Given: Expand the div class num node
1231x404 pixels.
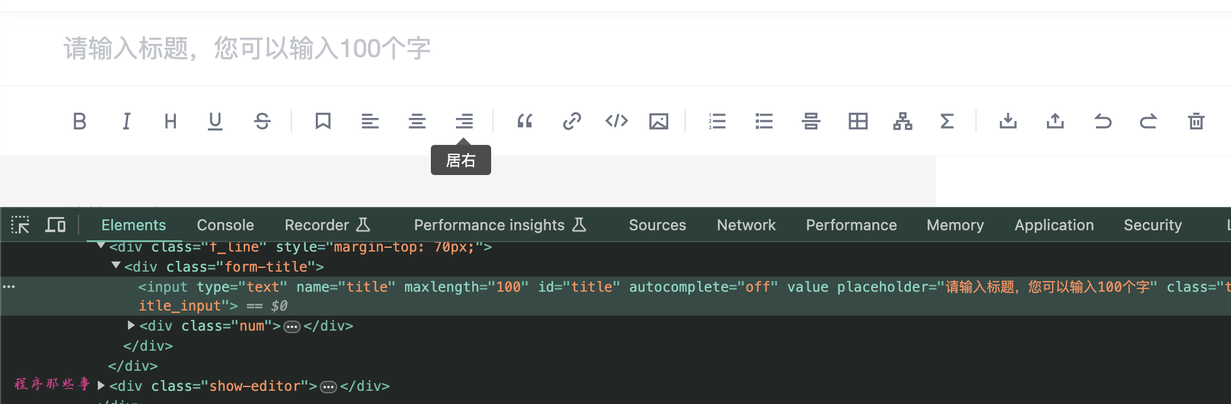Looking at the screenshot, I should pos(131,325).
